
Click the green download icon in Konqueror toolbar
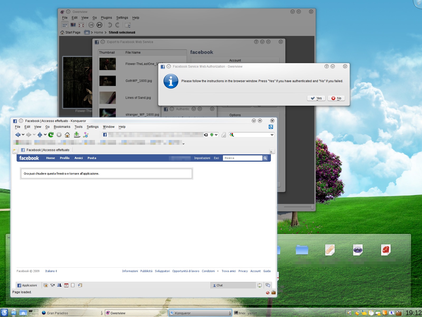[77, 135]
